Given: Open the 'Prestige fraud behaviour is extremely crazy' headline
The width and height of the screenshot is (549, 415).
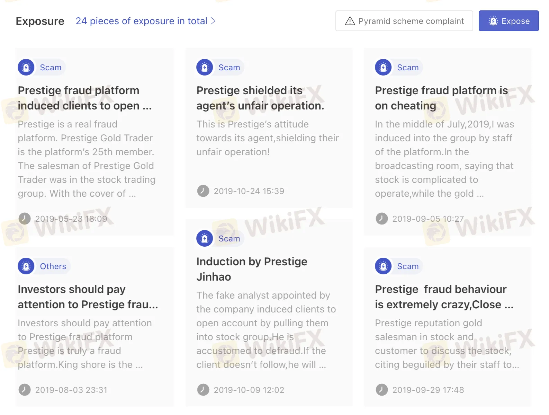Looking at the screenshot, I should (x=444, y=297).
